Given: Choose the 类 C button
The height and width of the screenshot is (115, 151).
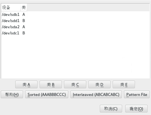Looking at the screenshot, I should 75,85.
